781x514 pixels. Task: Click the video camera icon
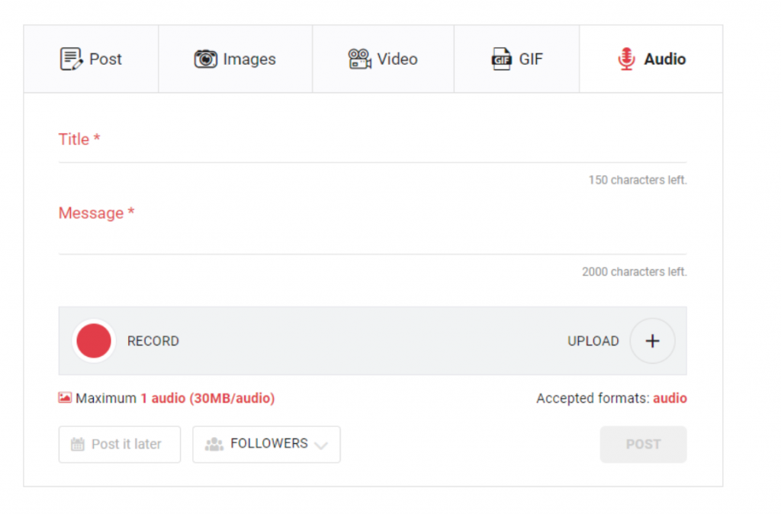[359, 59]
